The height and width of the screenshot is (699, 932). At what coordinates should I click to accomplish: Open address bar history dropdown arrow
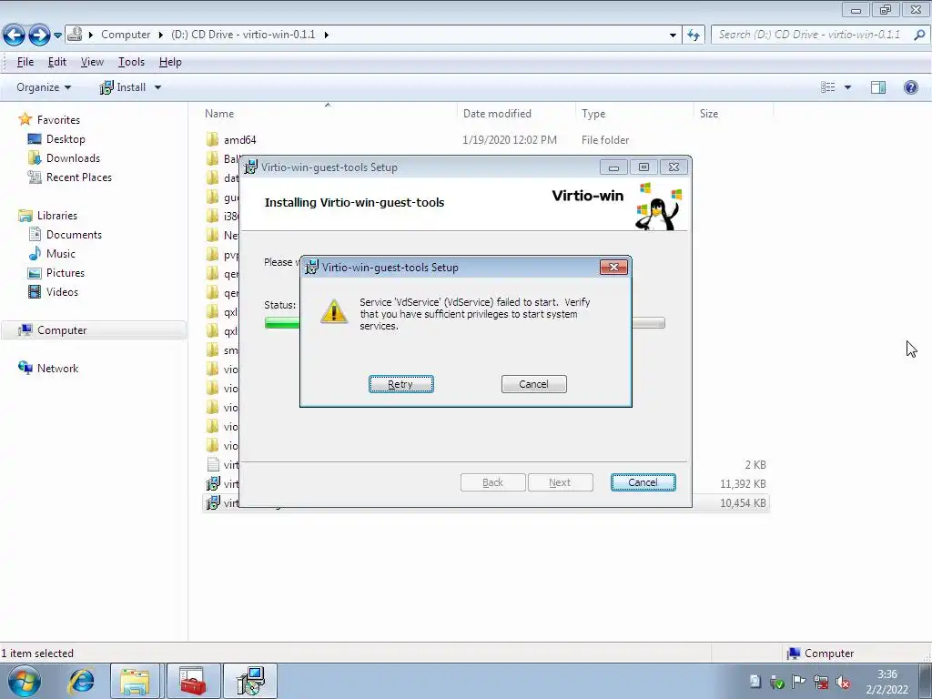click(673, 35)
